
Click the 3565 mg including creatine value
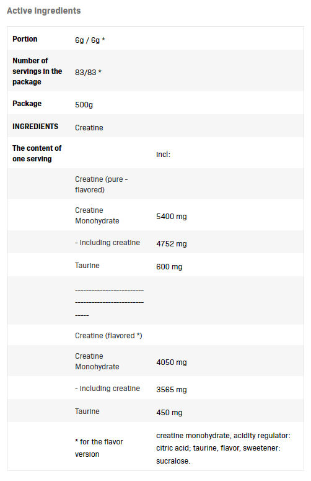[x=172, y=390]
